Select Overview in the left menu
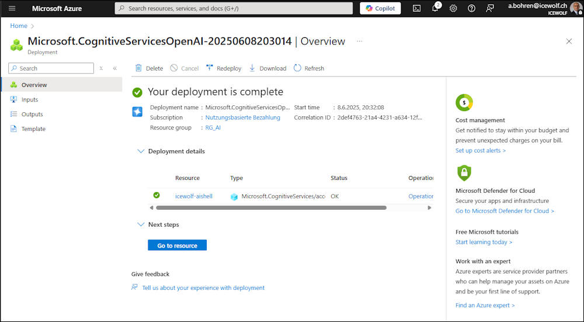The width and height of the screenshot is (584, 322). pyautogui.click(x=62, y=85)
